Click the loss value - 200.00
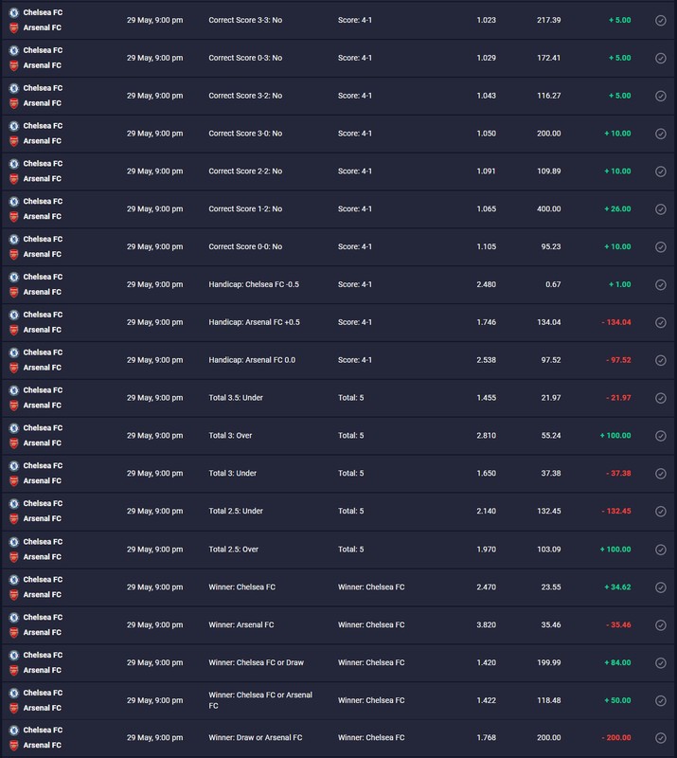 [x=616, y=738]
